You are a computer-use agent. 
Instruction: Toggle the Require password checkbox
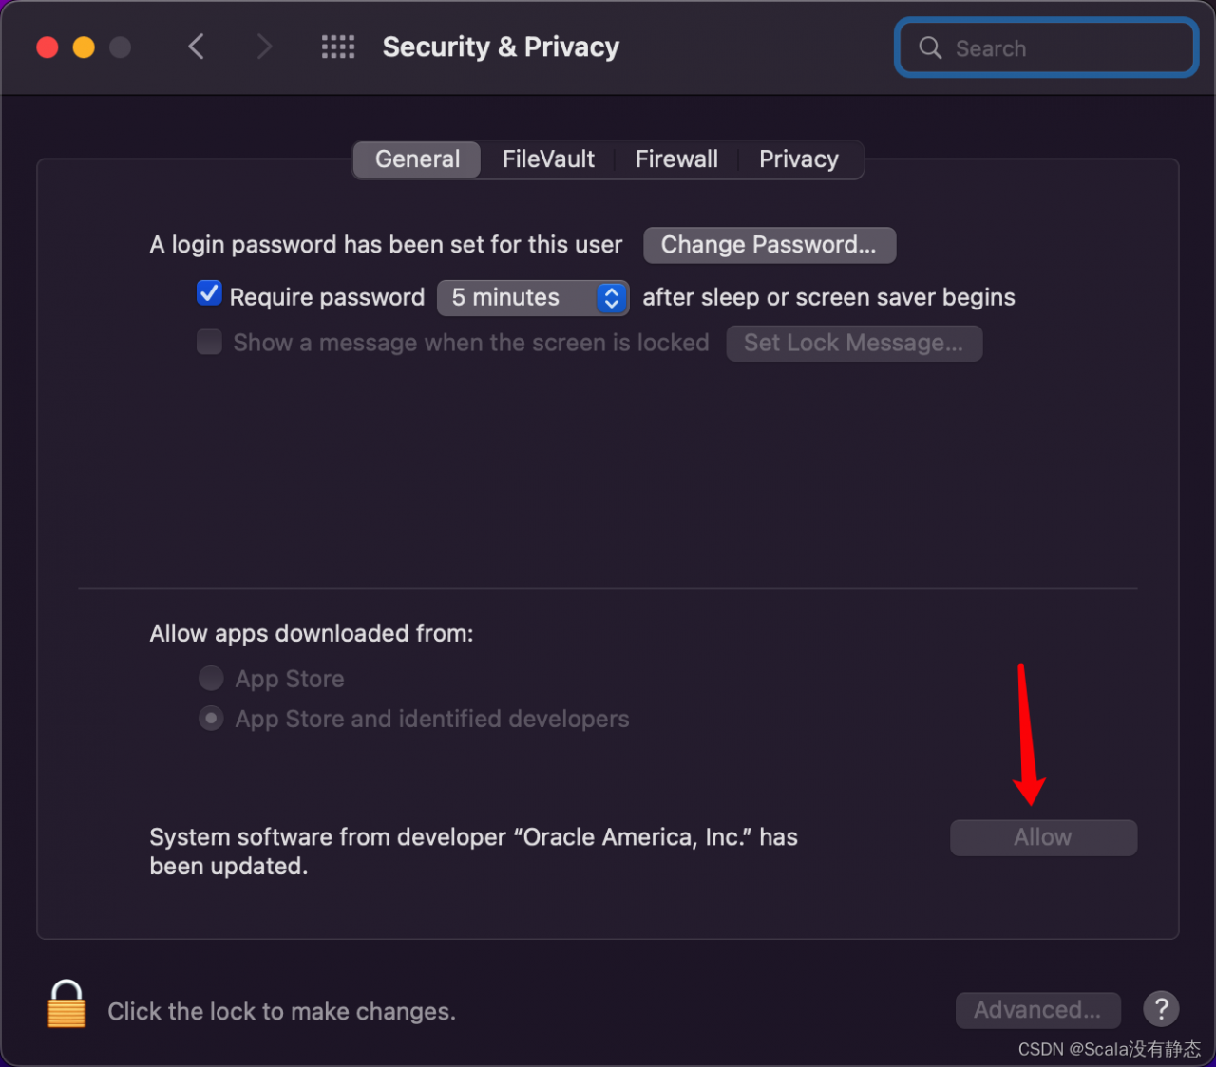pyautogui.click(x=209, y=293)
